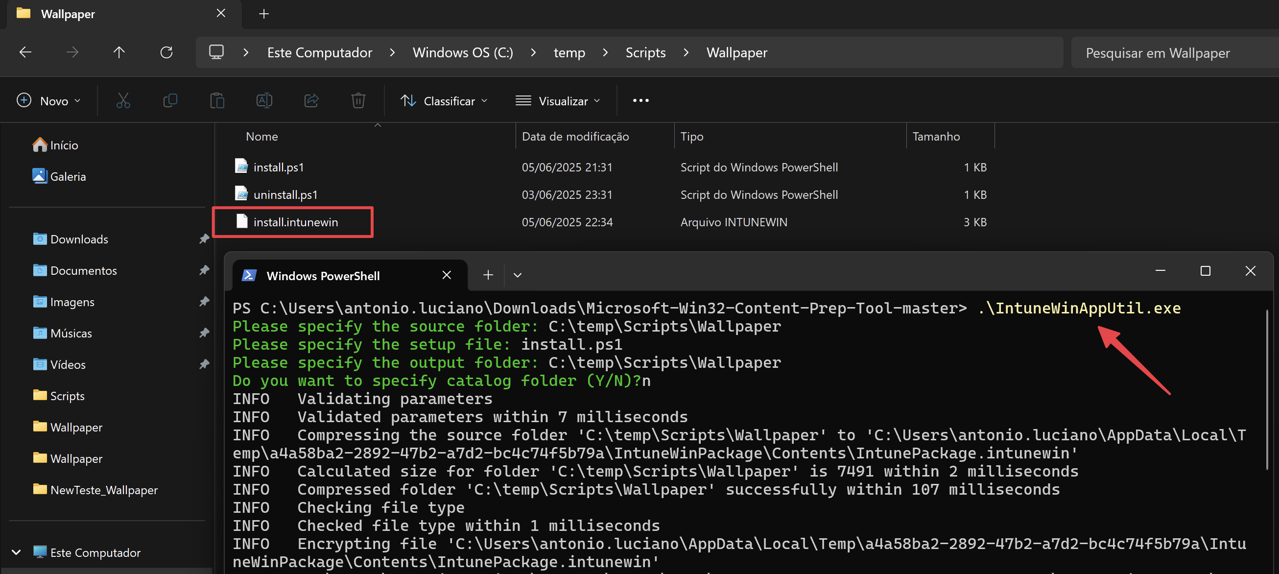Expand chevron after Scripts breadcrumb

tap(686, 52)
